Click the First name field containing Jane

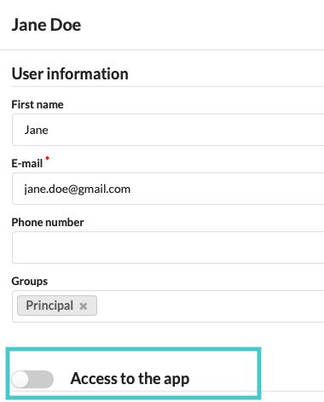[x=168, y=130]
